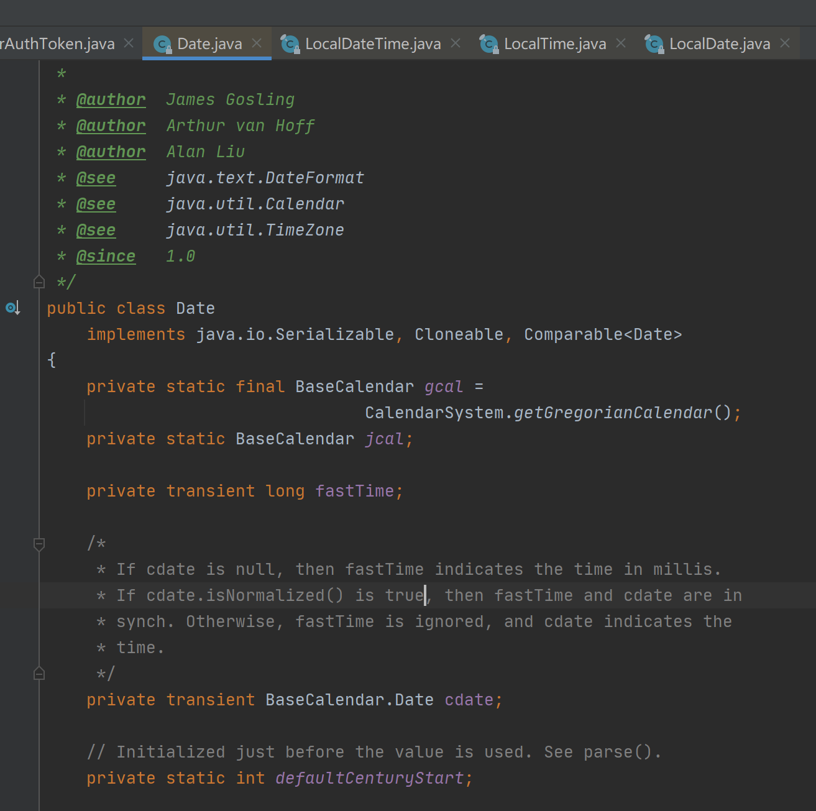Screen dimensions: 816x811
Task: Click the class icon on the LocalDate.java tab
Action: click(653, 44)
